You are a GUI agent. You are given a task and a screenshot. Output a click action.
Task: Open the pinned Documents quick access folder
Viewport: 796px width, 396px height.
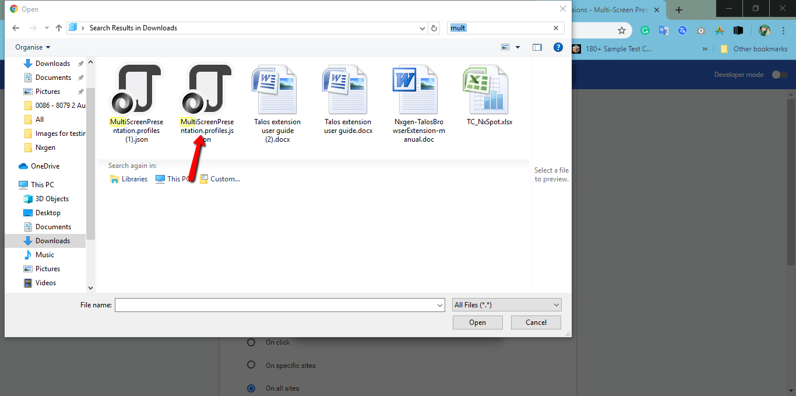[53, 78]
